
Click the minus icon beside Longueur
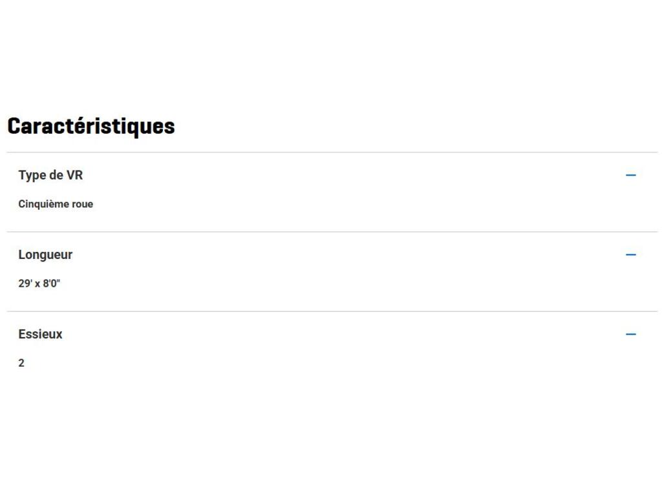point(631,254)
